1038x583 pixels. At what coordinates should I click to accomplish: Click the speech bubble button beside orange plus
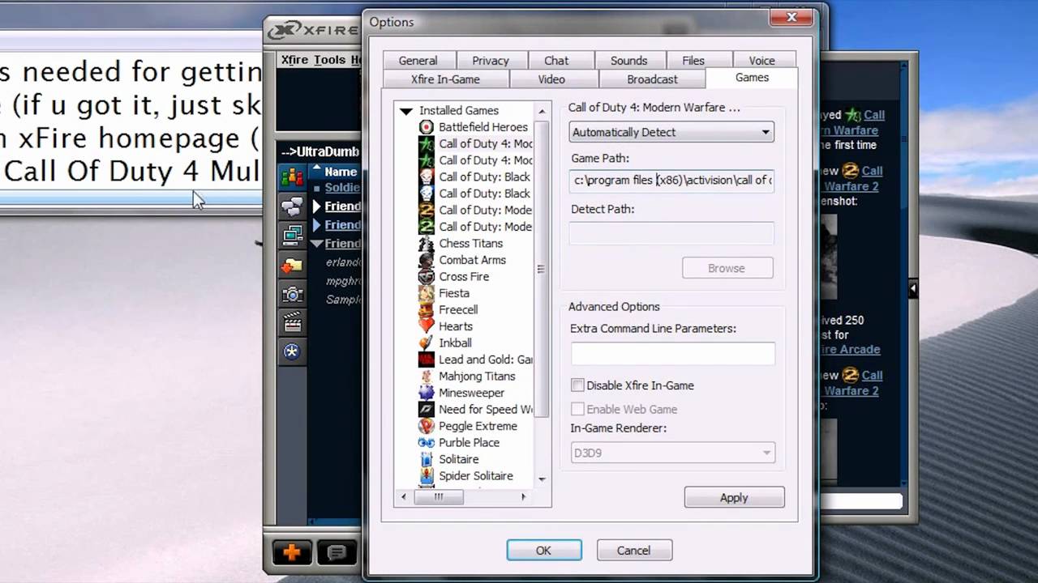tap(337, 553)
